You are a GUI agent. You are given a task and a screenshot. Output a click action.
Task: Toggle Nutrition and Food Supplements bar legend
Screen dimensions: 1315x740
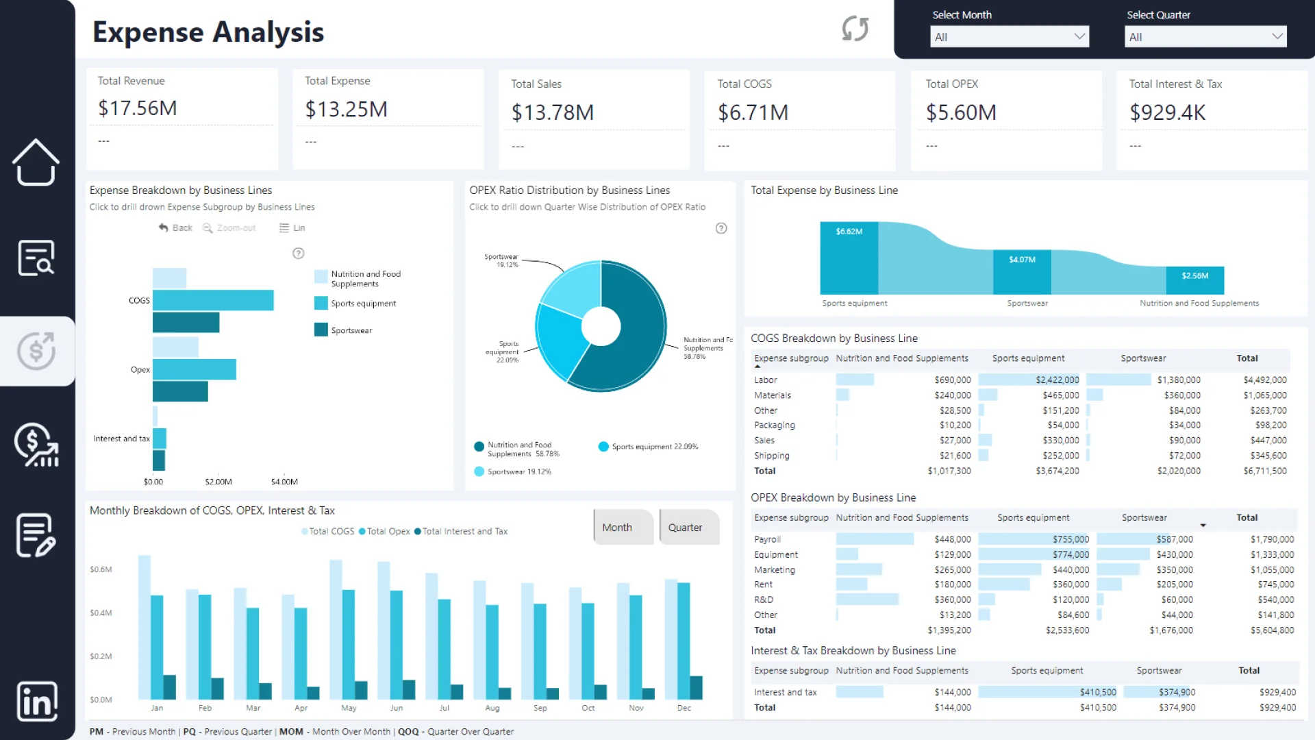click(321, 277)
